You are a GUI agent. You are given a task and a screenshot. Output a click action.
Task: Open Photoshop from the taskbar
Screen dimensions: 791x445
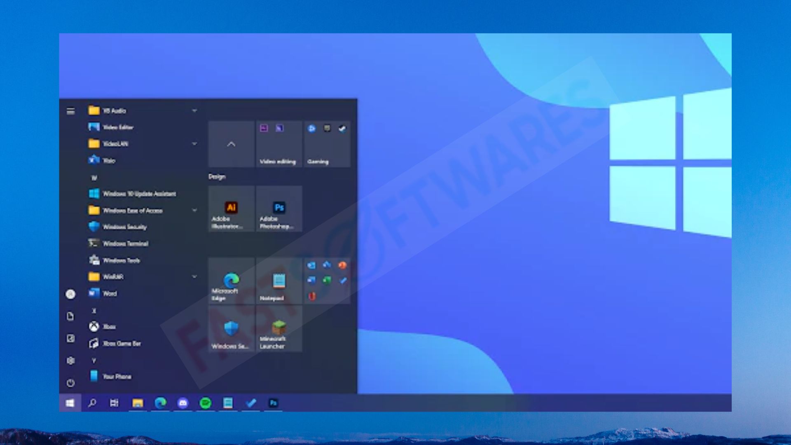point(273,403)
